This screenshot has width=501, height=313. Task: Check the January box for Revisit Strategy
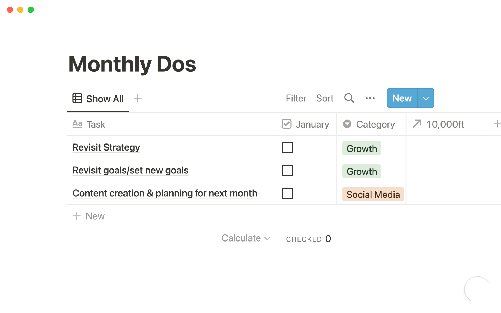(287, 147)
